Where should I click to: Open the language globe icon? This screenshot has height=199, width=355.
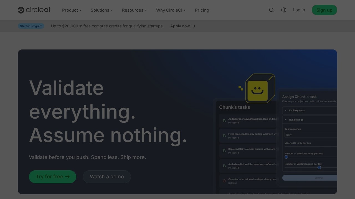pyautogui.click(x=284, y=10)
